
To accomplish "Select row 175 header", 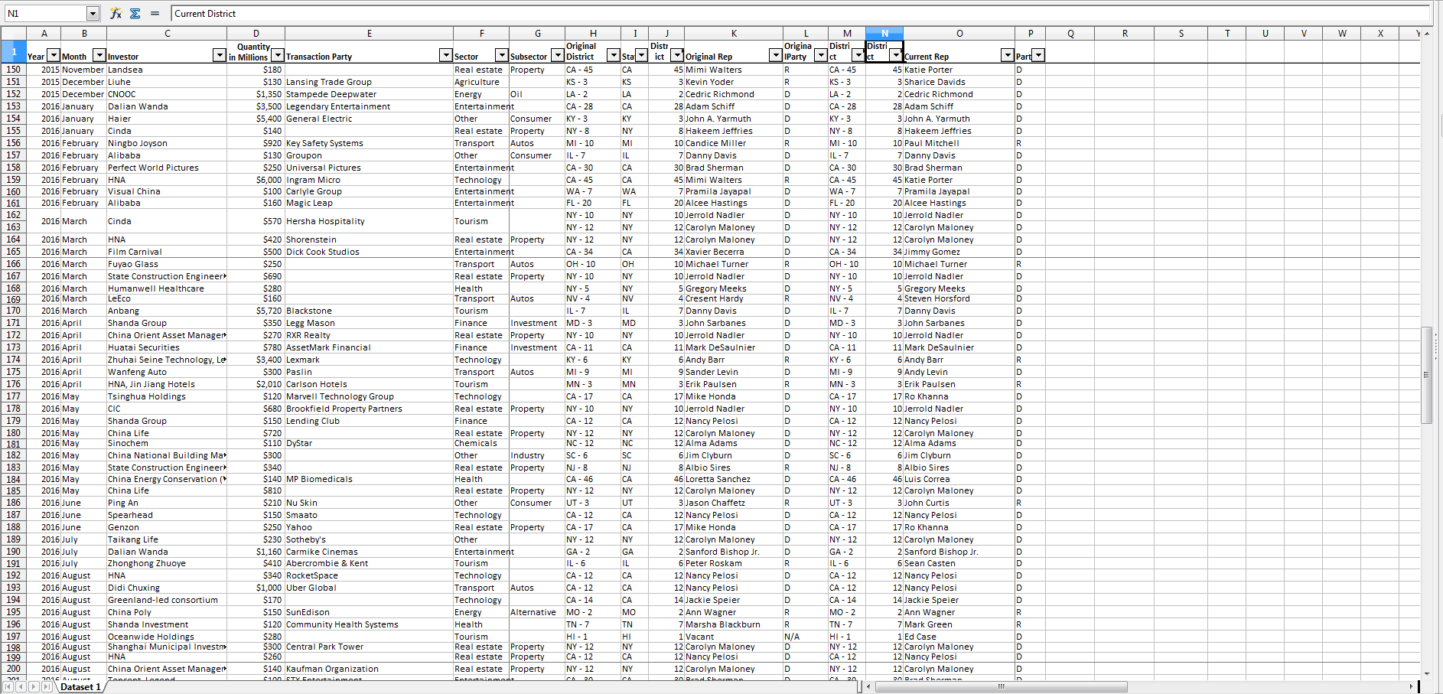I will pos(13,372).
